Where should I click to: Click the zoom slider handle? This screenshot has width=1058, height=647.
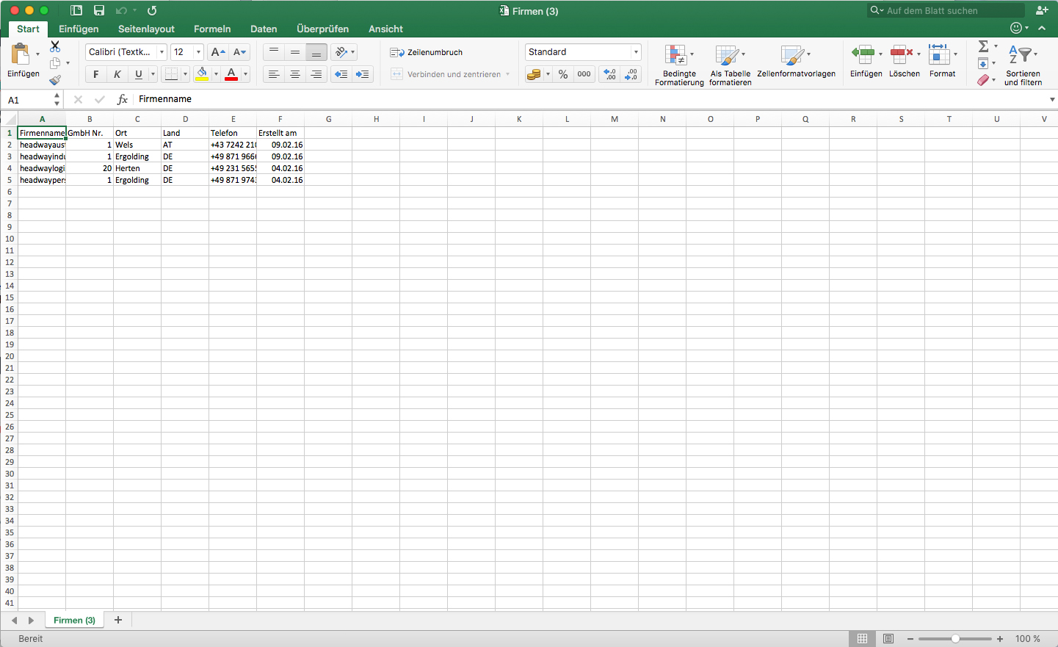955,639
